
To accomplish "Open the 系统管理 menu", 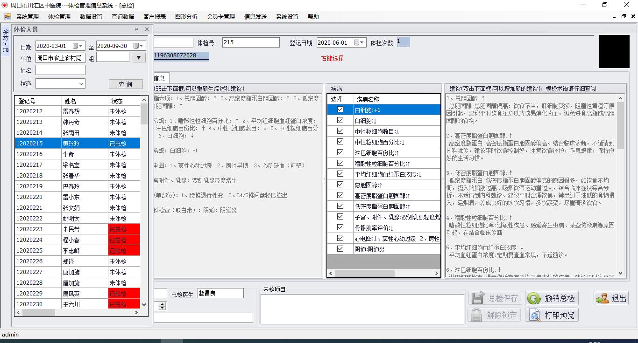I will 28,16.
